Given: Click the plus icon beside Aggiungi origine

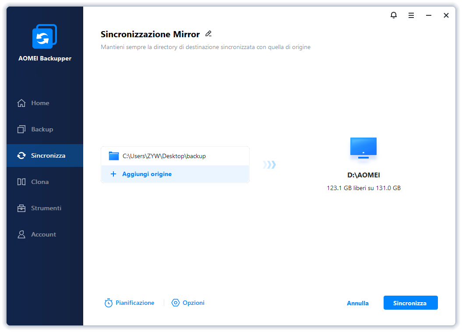Looking at the screenshot, I should [113, 174].
